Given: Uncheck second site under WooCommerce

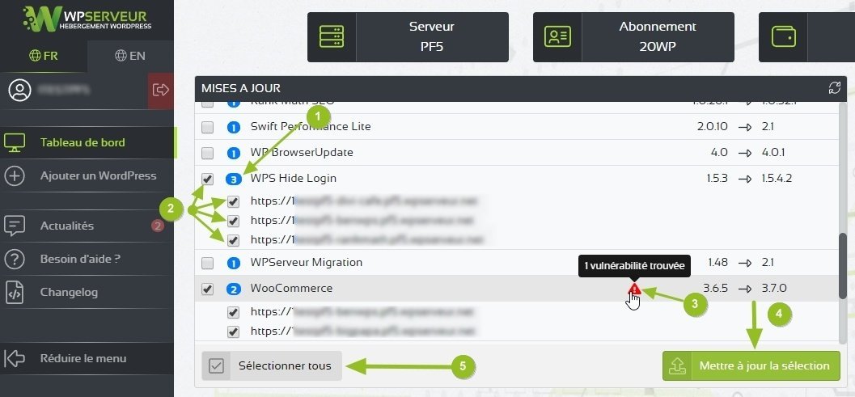Looking at the screenshot, I should point(234,332).
